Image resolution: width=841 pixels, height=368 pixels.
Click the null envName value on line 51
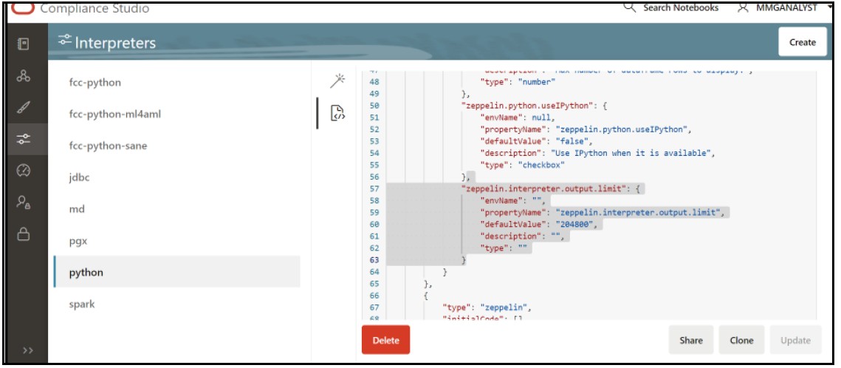(540, 117)
